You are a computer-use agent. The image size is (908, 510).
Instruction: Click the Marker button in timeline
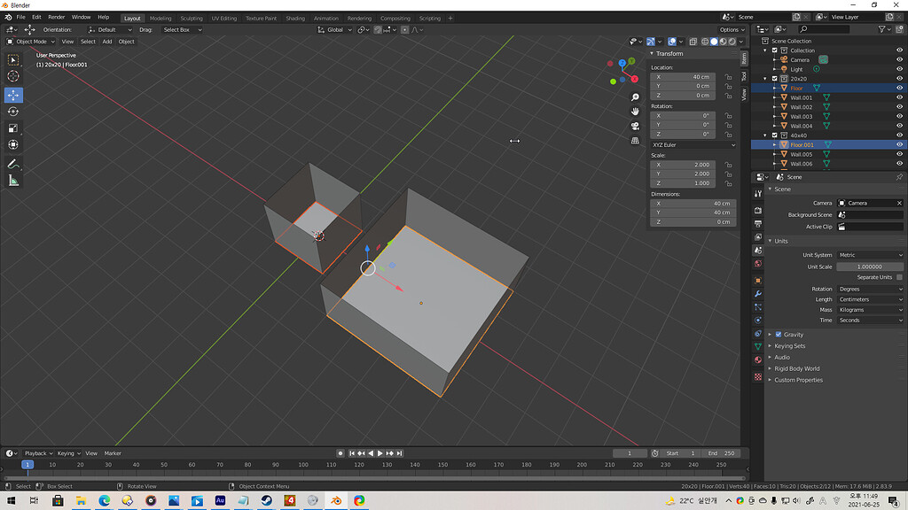click(x=113, y=453)
